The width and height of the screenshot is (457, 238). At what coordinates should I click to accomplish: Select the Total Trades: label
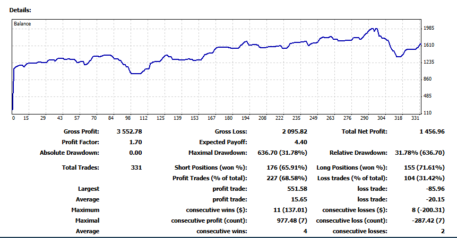[x=81, y=168]
